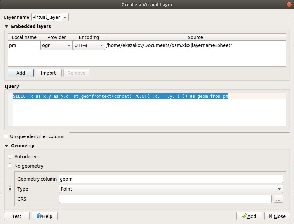This screenshot has height=224, width=294.
Task: Select the Autodetect radio button
Action: pos(10,156)
